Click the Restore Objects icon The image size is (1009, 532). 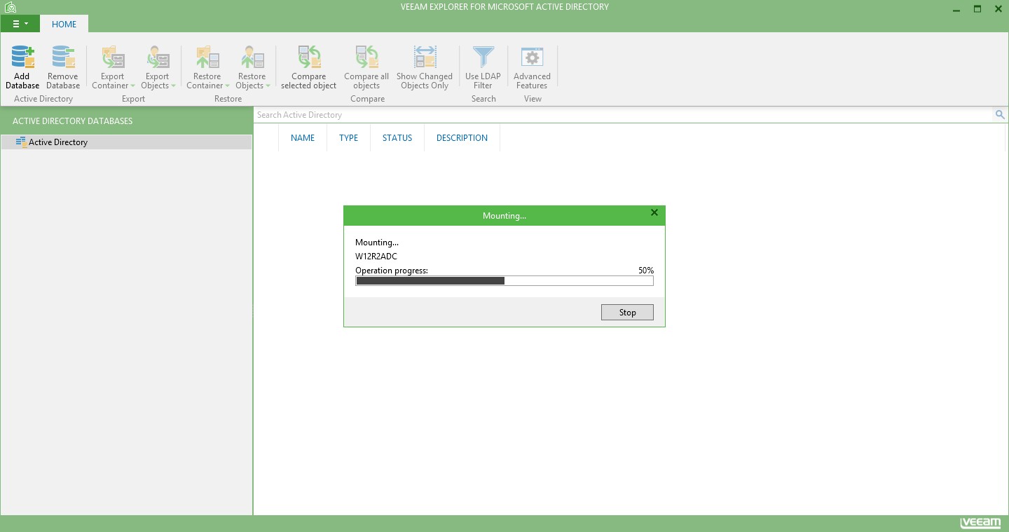[252, 57]
